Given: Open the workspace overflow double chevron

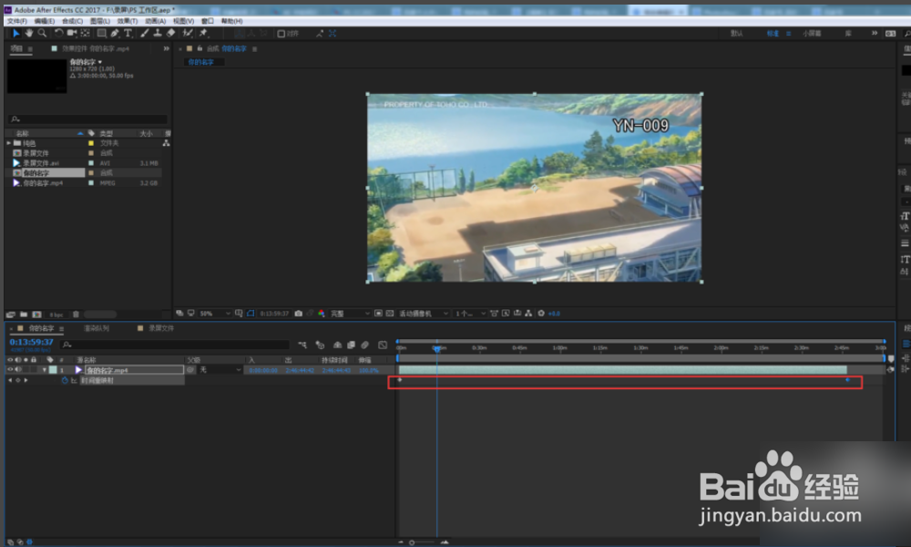Looking at the screenshot, I should [x=875, y=33].
